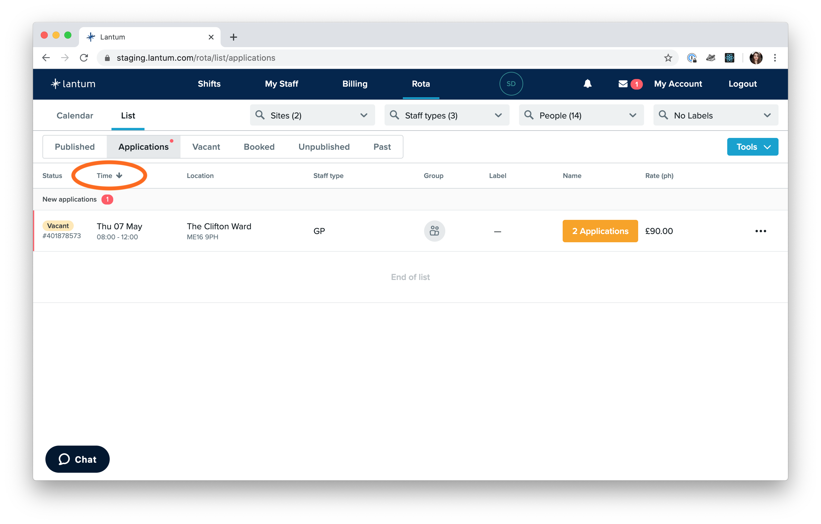Click the Staff type column header
Viewport: 821px width, 524px height.
pos(328,176)
